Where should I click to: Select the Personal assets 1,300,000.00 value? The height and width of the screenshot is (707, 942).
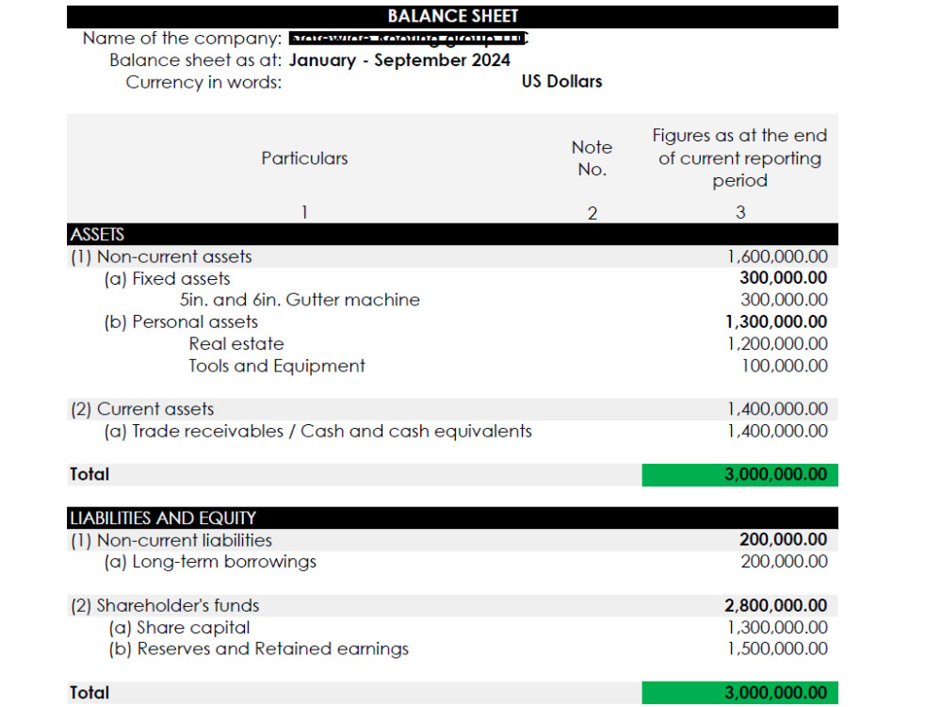tap(776, 321)
